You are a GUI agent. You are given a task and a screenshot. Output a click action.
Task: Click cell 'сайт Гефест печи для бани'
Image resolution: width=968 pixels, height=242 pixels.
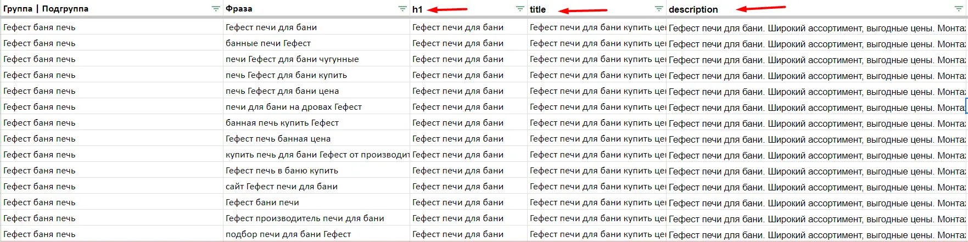pyautogui.click(x=282, y=187)
